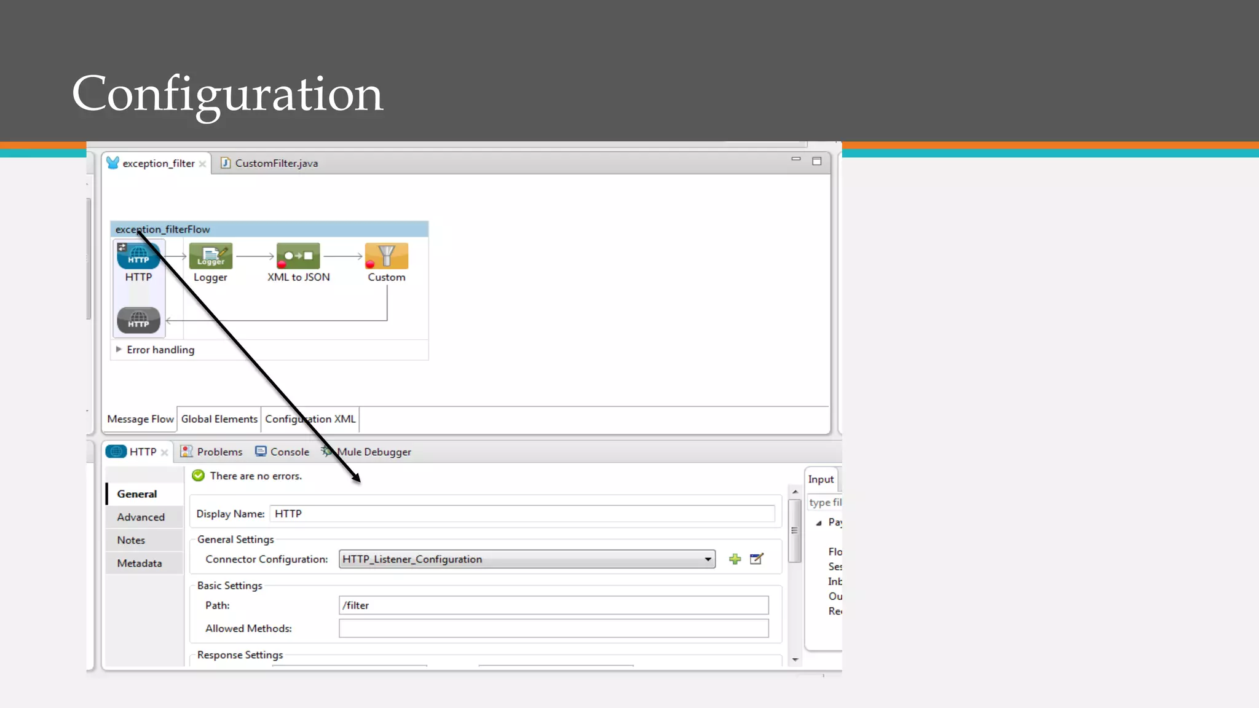This screenshot has width=1259, height=708.
Task: Maximize the editor pane
Action: coord(816,161)
